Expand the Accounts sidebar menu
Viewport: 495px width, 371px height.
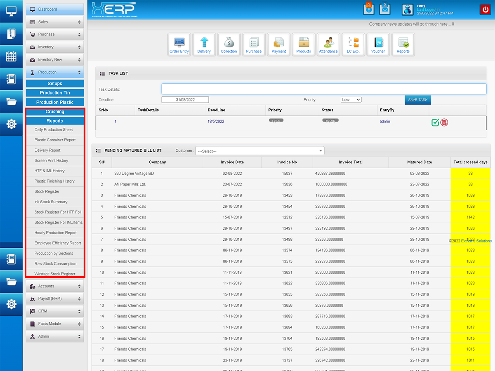[x=55, y=286]
